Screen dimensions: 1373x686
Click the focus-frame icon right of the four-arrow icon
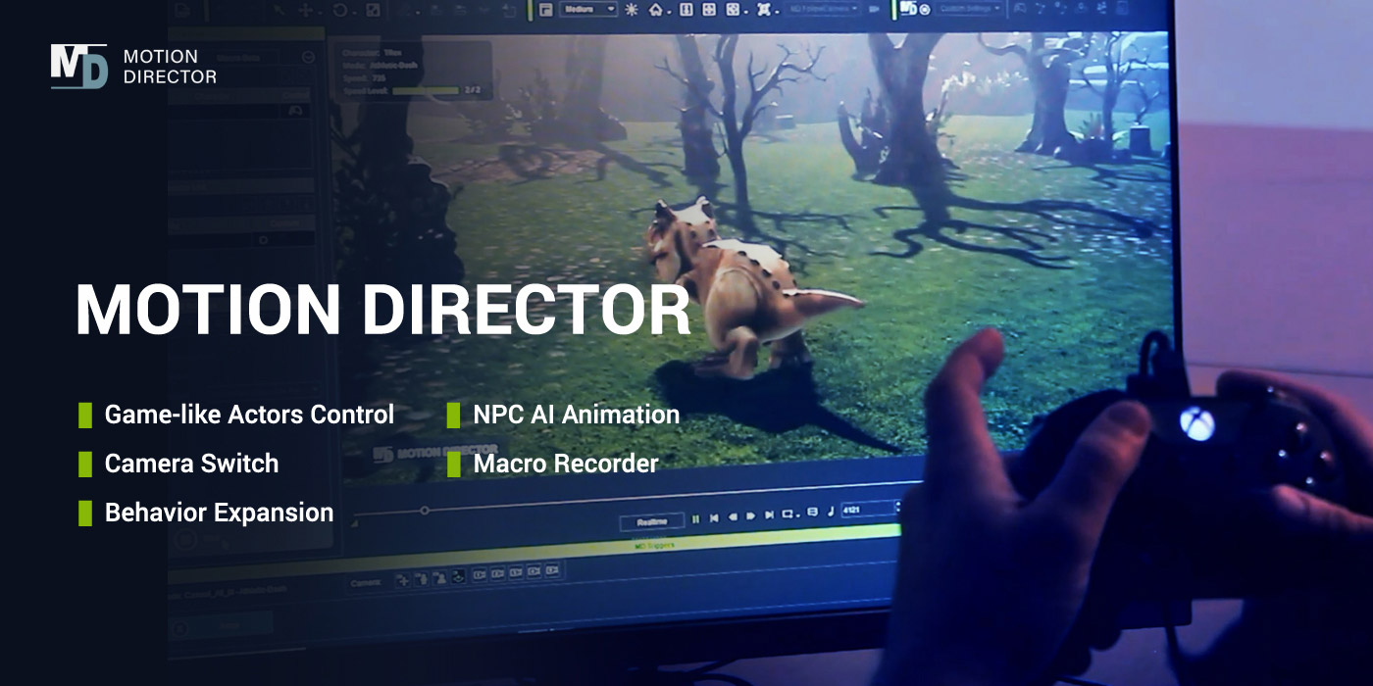tap(732, 9)
